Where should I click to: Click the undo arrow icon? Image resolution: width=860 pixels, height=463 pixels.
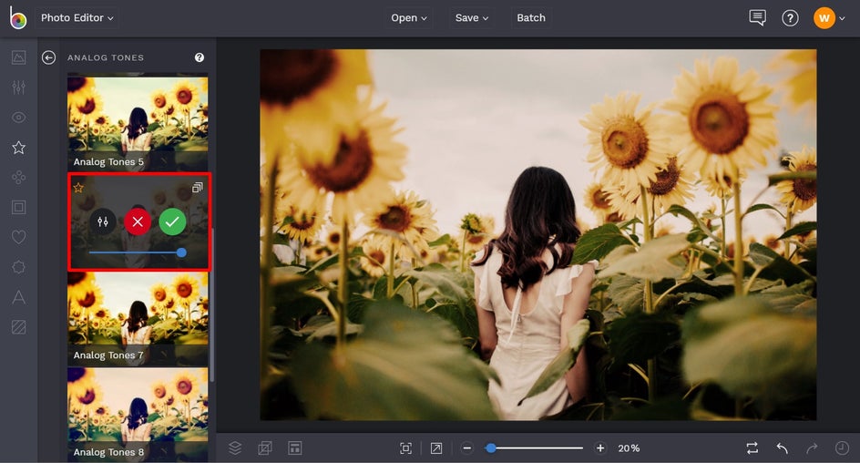click(x=782, y=448)
